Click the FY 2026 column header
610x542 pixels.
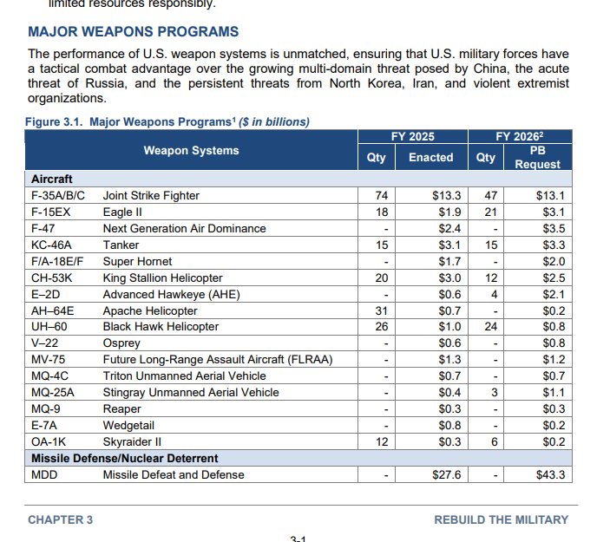coord(520,136)
